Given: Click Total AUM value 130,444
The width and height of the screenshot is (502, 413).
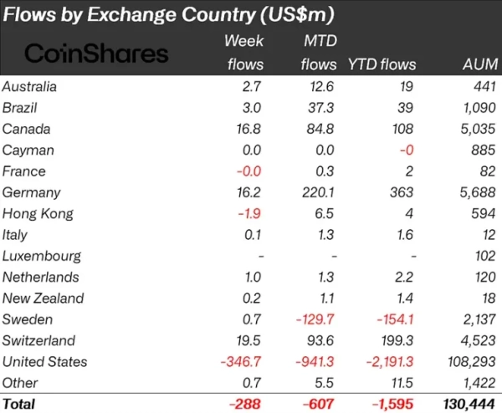Looking at the screenshot, I should click(x=470, y=404).
